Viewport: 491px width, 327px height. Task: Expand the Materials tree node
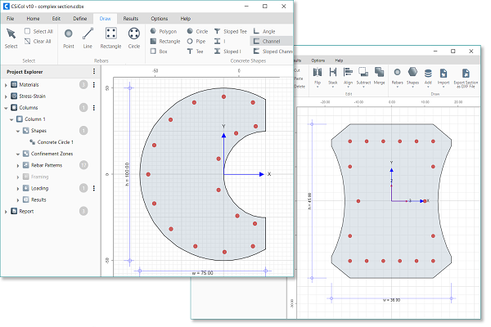click(x=7, y=84)
